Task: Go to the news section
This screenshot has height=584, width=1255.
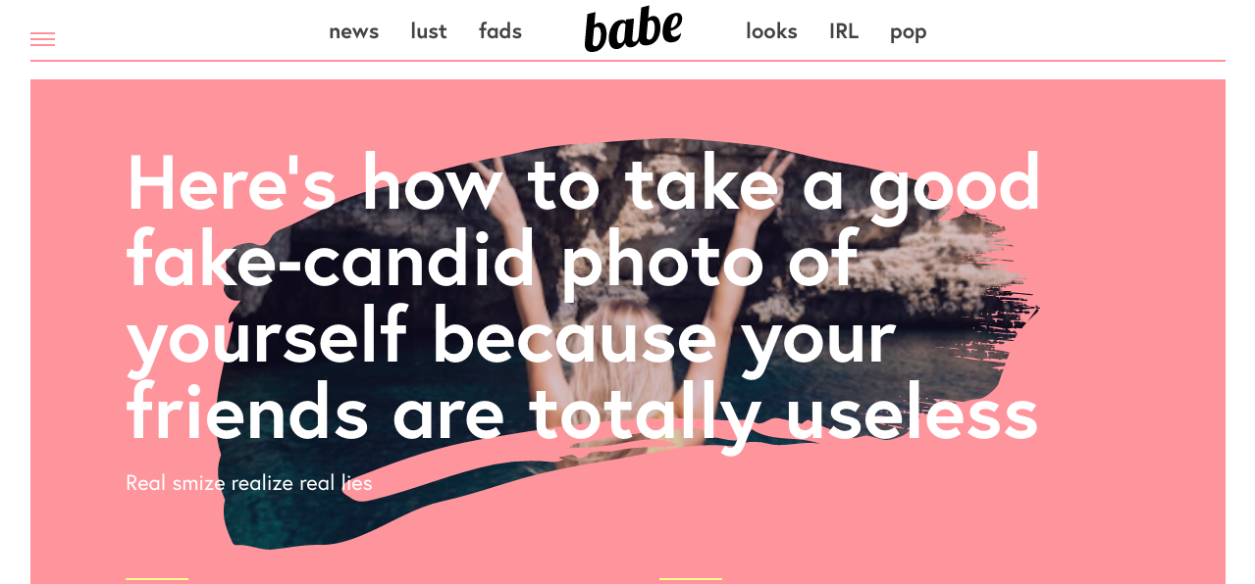Action: click(353, 31)
